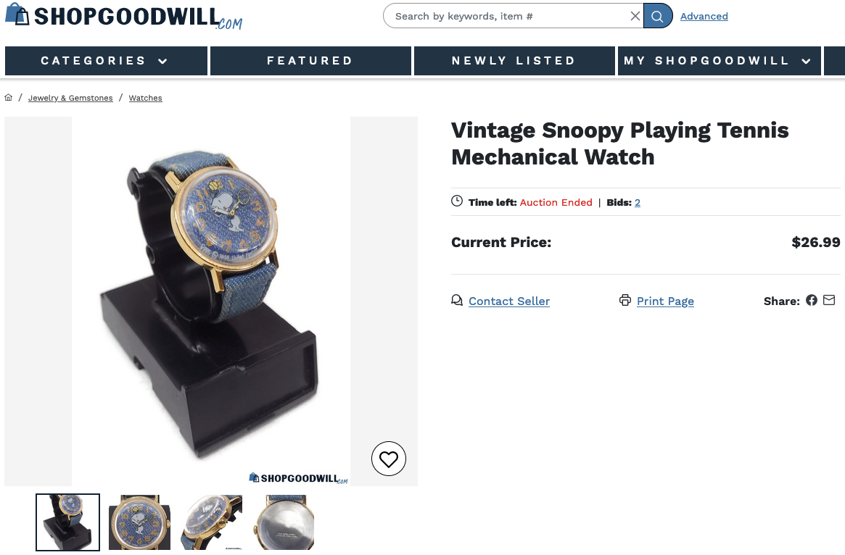845x555 pixels.
Task: Select the watch case back thumbnail
Action: [284, 522]
